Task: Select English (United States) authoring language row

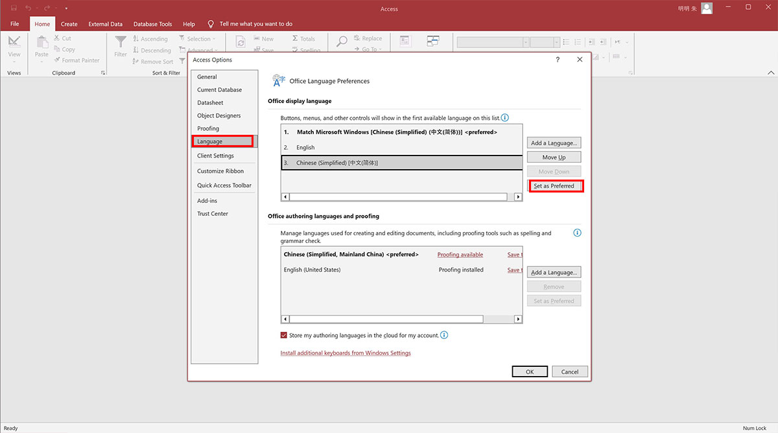Action: coord(402,270)
